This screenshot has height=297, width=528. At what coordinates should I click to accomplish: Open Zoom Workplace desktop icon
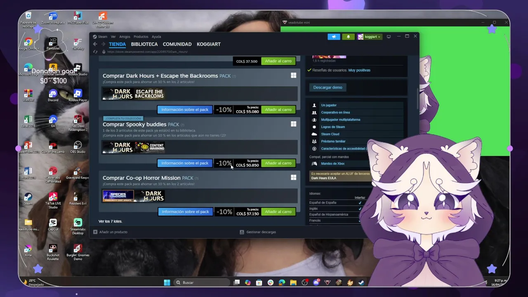tap(53, 19)
